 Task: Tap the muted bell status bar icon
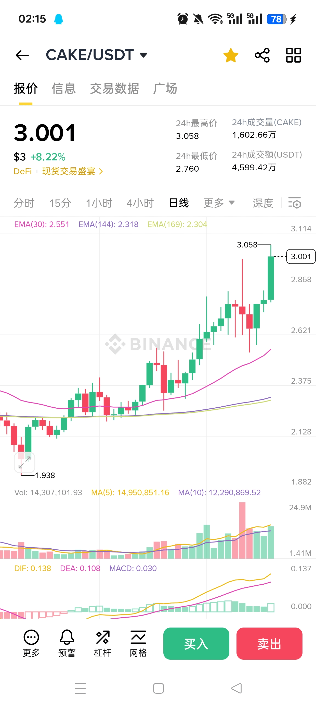pyautogui.click(x=198, y=19)
